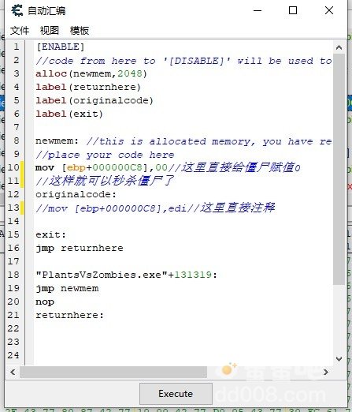This screenshot has height=412, width=352.
Task: Click empty line 22 in the editor
Action: pos(183,328)
